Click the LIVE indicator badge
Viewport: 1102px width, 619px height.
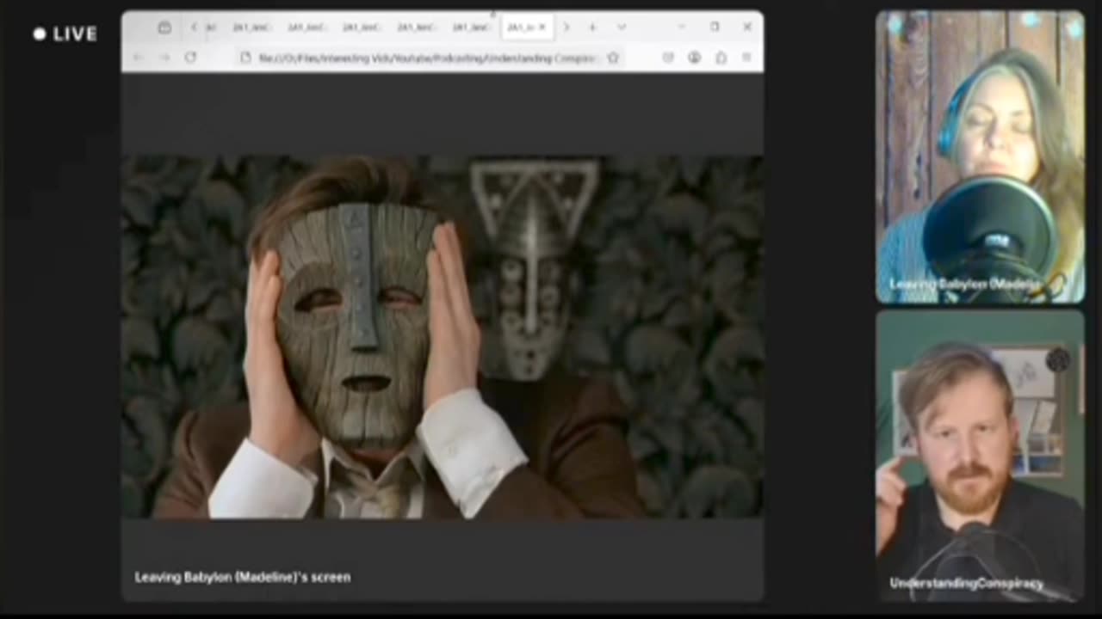65,34
